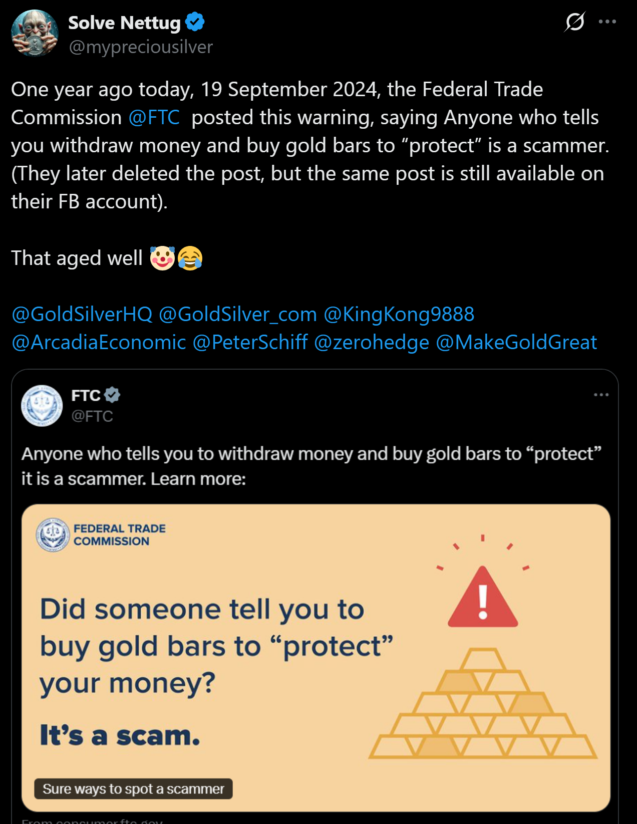Open the @GoldSilverHQ mention
This screenshot has height=824, width=637.
point(82,315)
